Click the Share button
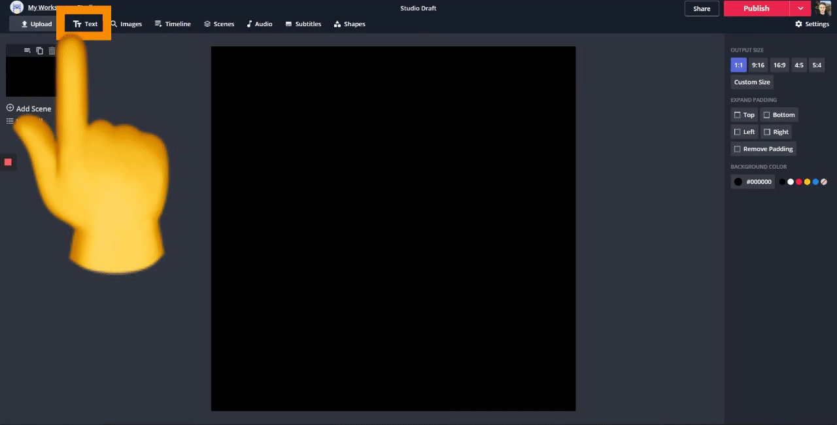Screen dimensions: 837x425 point(702,8)
